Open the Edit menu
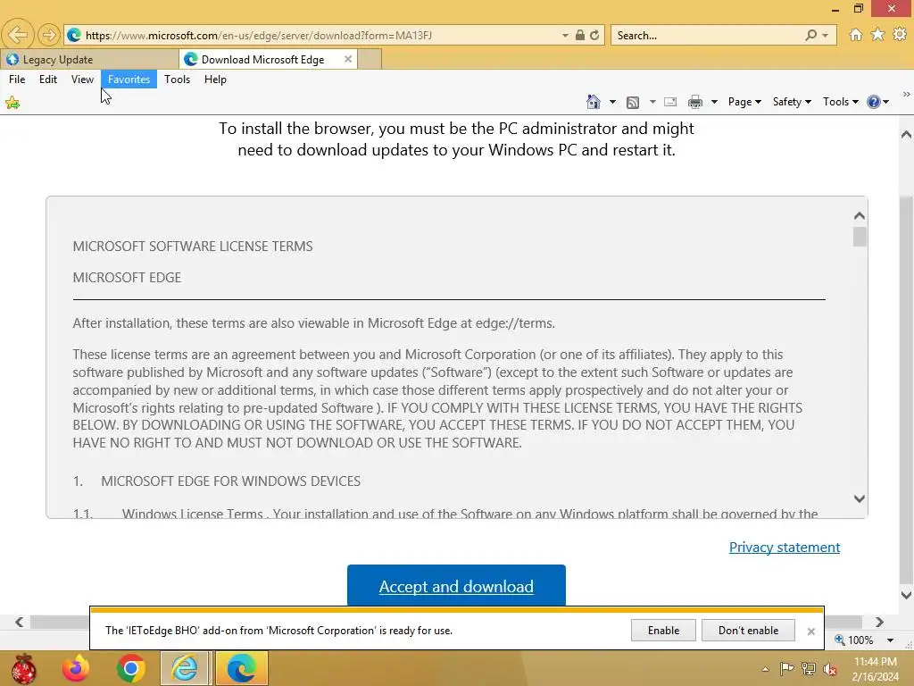The height and width of the screenshot is (686, 914). [x=48, y=79]
